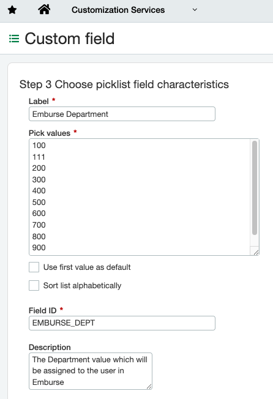Expand the Customization Services dropdown chevron
This screenshot has height=399, width=273.
tap(195, 10)
